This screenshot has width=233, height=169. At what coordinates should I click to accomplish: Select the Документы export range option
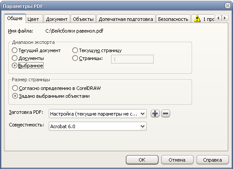tap(14, 58)
